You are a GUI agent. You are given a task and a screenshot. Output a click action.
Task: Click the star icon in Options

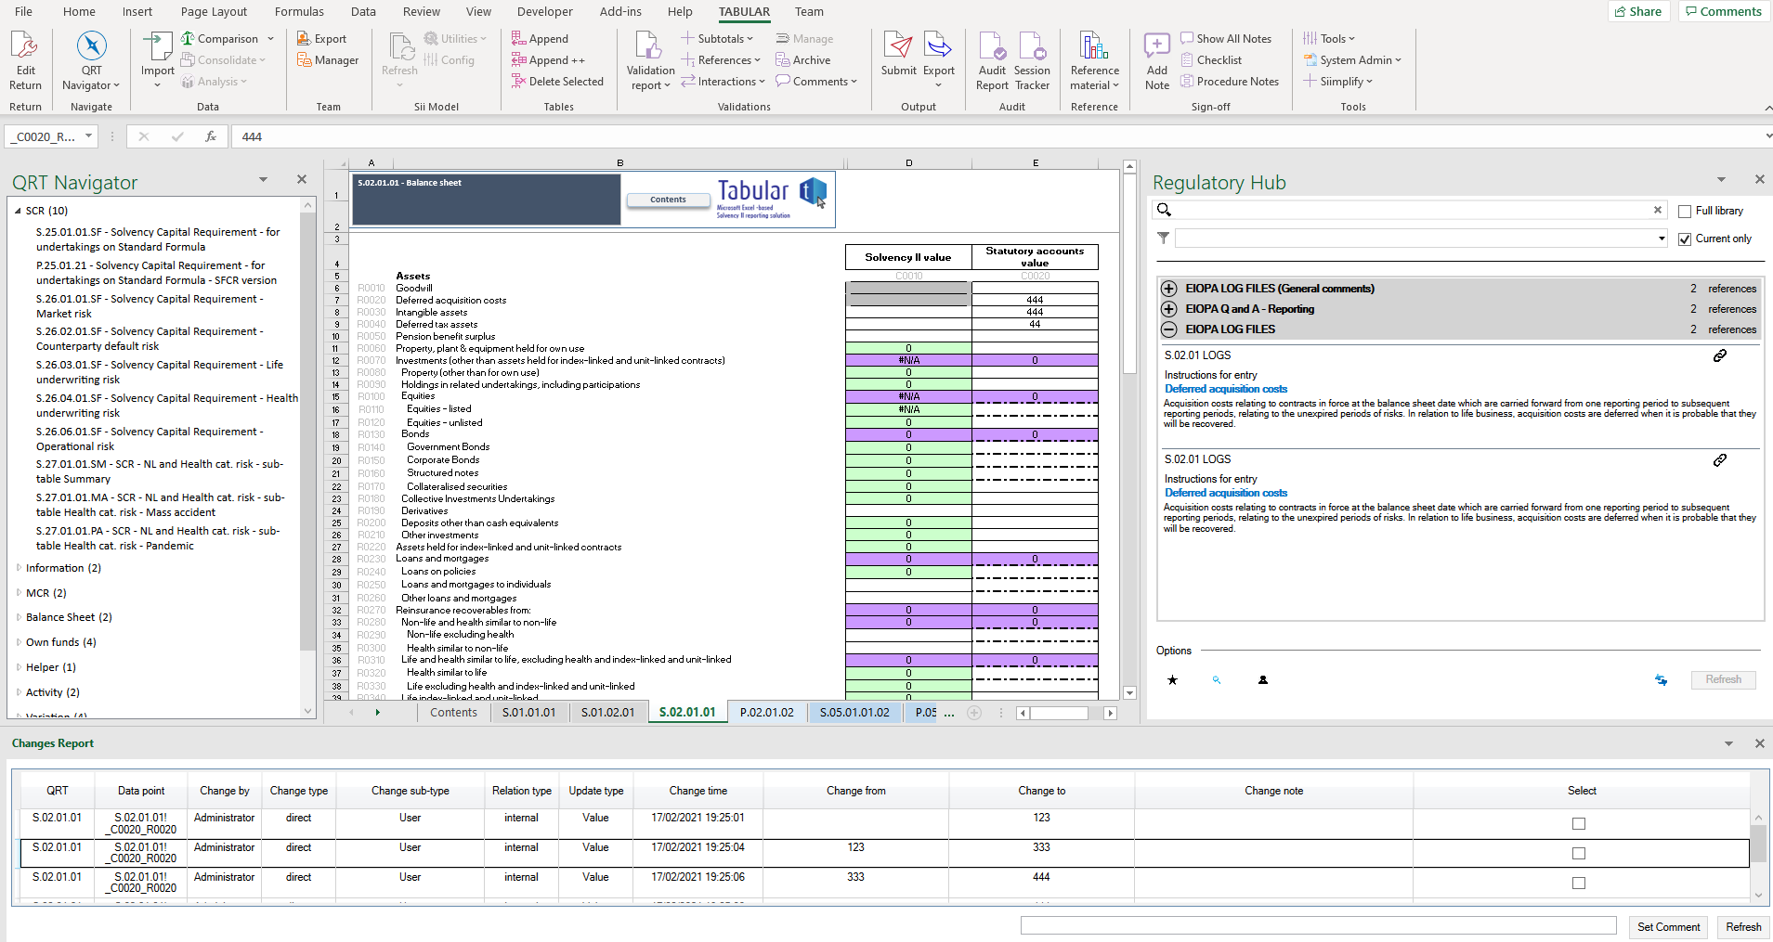coord(1172,680)
